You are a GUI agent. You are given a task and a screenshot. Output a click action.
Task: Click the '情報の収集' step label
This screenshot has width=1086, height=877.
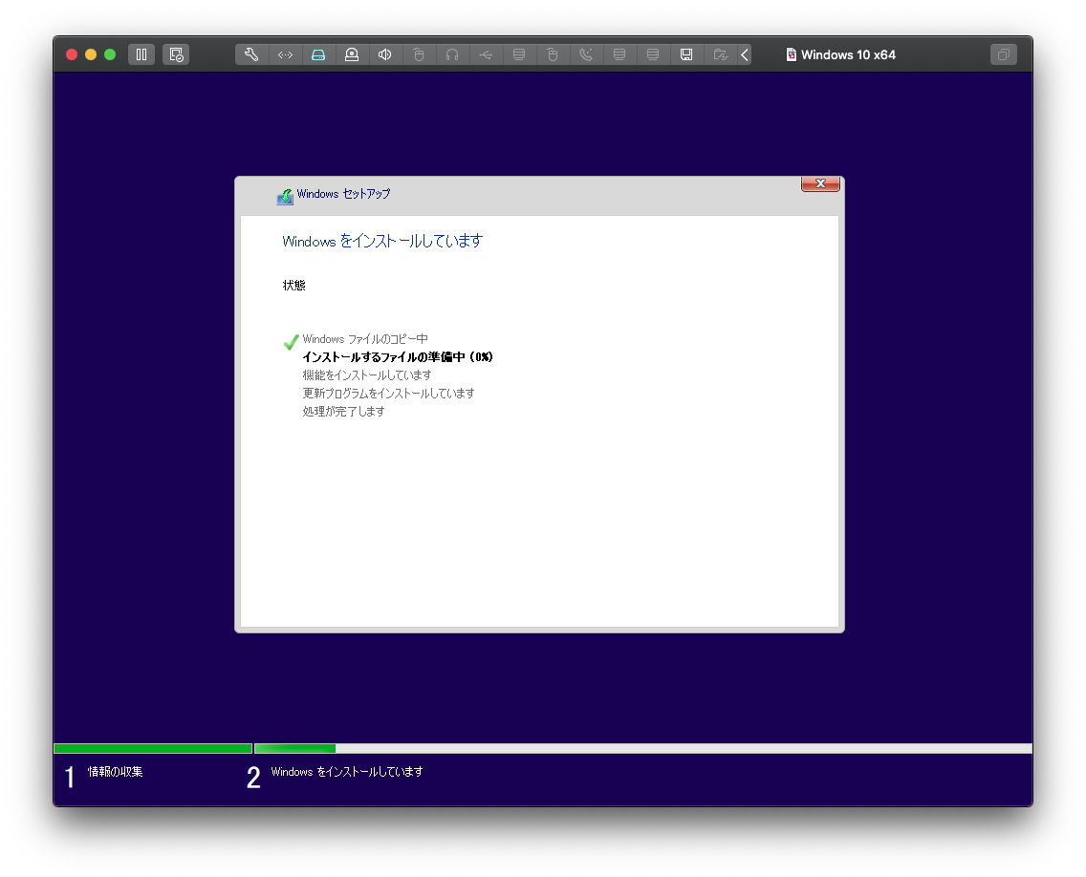[x=115, y=772]
